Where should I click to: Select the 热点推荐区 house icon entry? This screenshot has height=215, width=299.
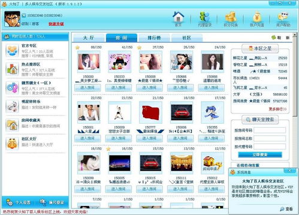tap(35, 69)
